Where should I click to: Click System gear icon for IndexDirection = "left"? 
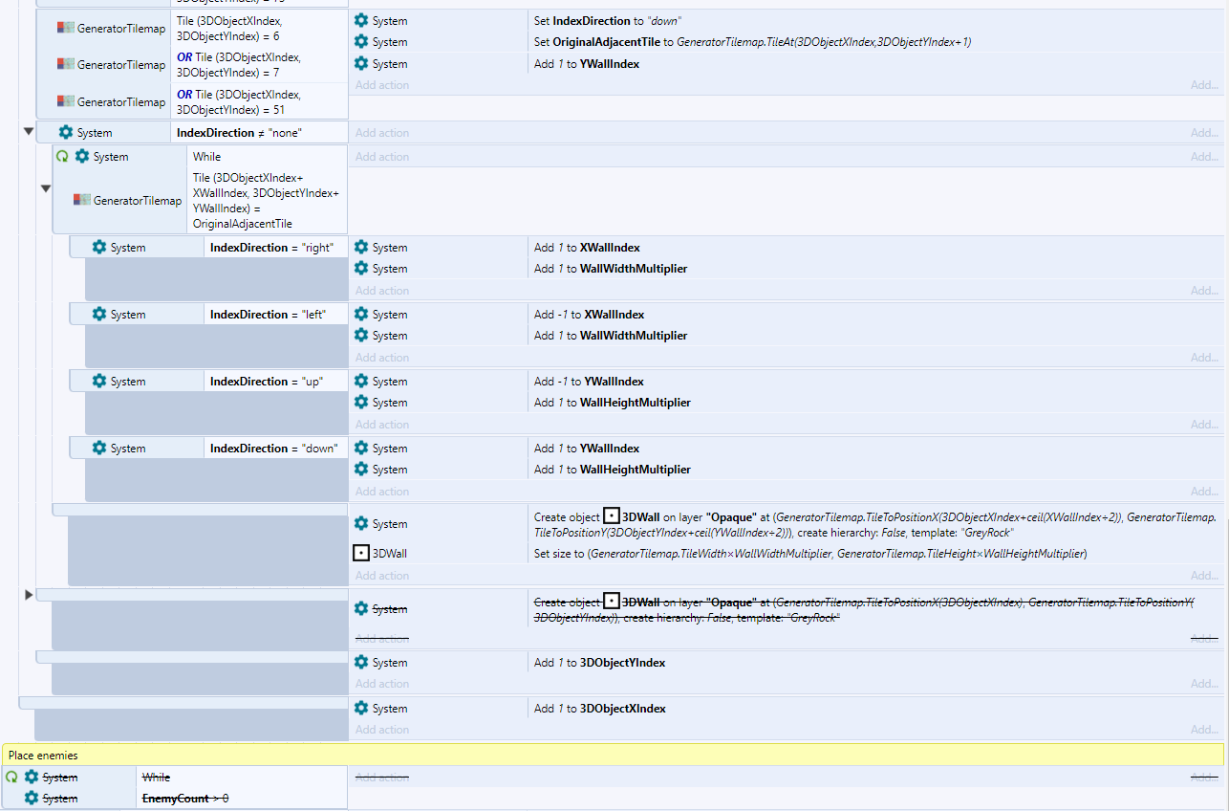[x=99, y=314]
